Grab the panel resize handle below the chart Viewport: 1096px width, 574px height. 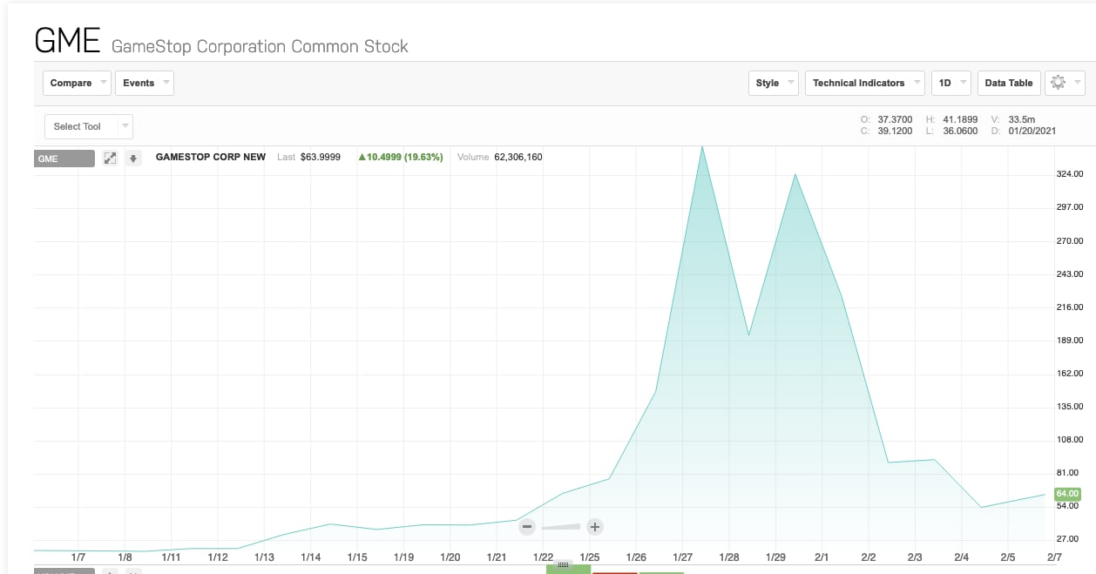[x=563, y=565]
